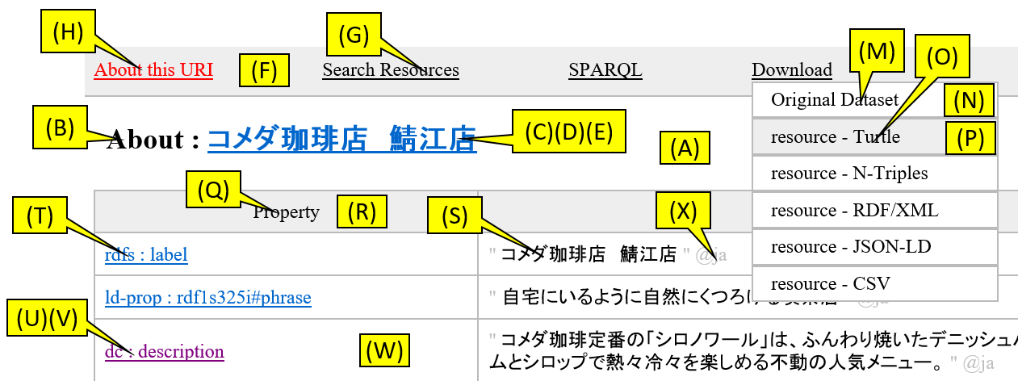Viewport: 1018px width, 381px height.
Task: Open the rdfs : label property link
Action: pos(146,255)
